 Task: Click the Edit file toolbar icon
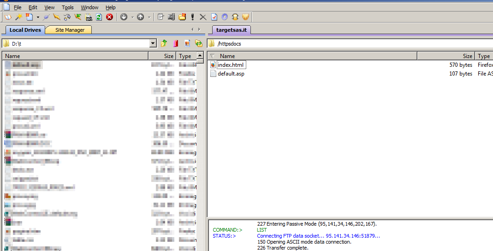coord(160,17)
